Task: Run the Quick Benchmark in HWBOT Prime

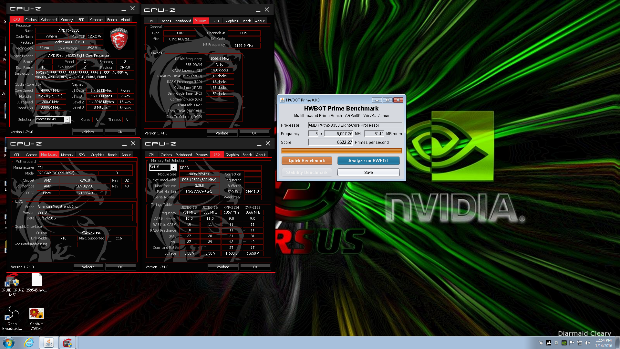Action: coord(307,161)
